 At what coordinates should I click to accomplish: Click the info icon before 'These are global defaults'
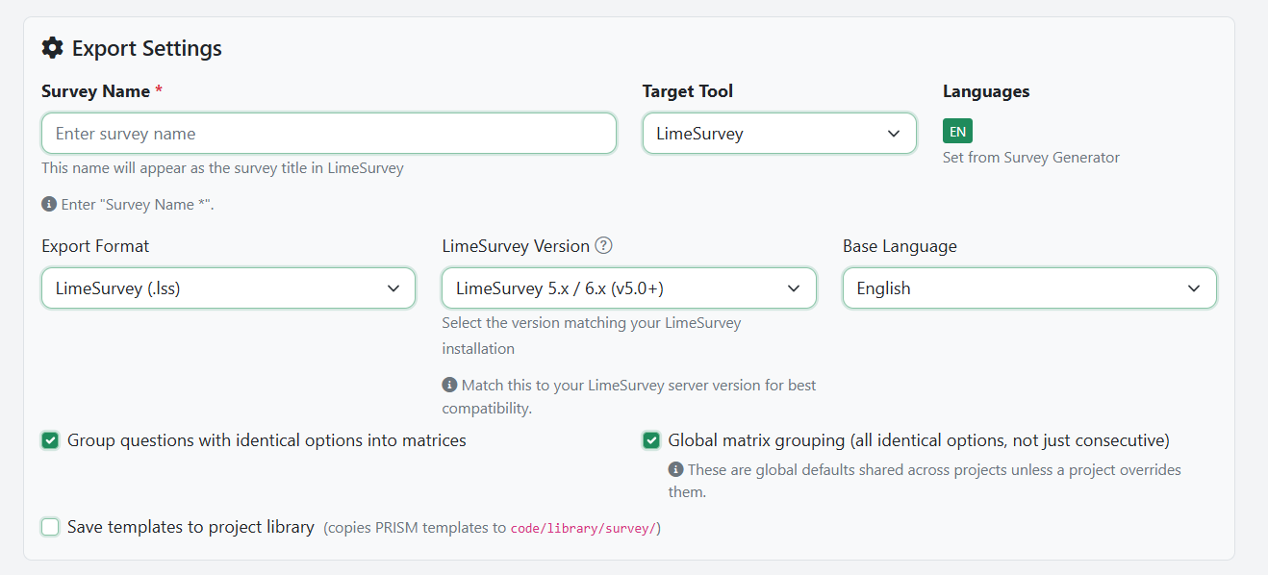click(675, 470)
